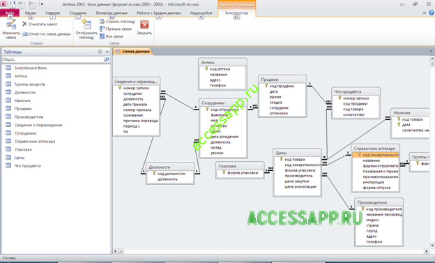The image size is (435, 263).
Task: Click the Продажи table header in diagram
Action: [x=282, y=79]
